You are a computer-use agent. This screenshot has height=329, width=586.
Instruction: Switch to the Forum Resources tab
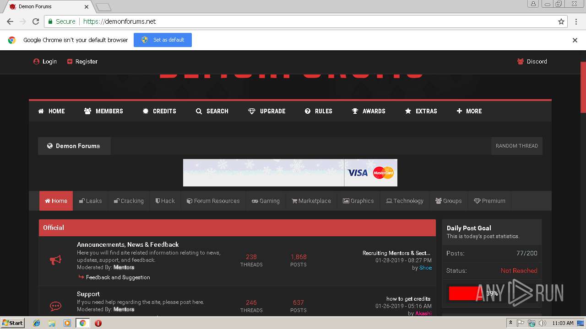[213, 201]
